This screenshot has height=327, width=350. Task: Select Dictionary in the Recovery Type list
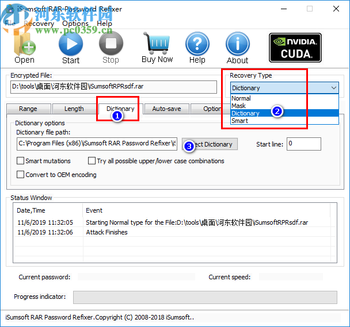(284, 113)
